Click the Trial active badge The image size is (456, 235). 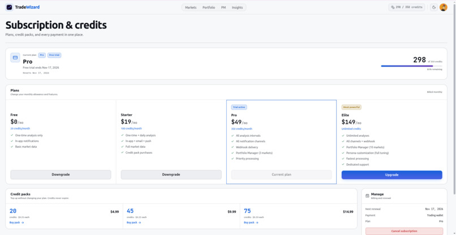239,107
